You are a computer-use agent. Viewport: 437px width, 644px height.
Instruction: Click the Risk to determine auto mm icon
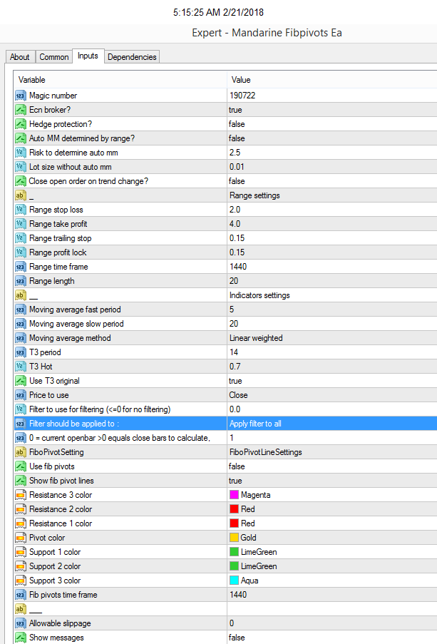tap(21, 153)
